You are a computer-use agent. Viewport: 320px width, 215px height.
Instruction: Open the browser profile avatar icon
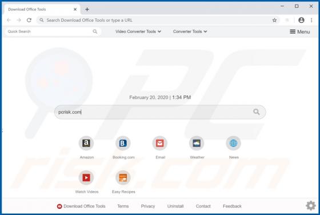pyautogui.click(x=301, y=20)
